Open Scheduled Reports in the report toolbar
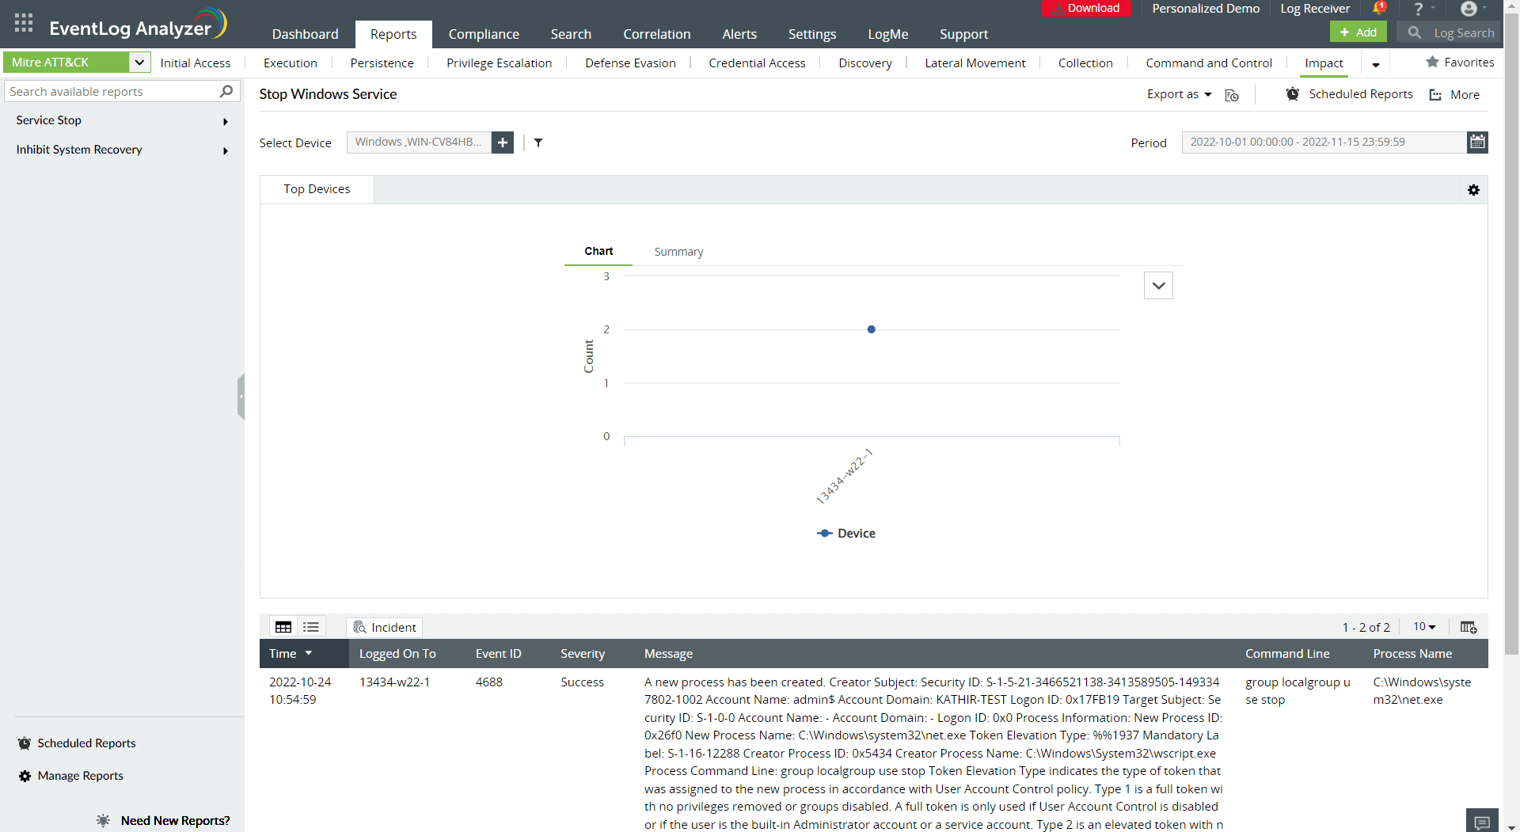Screen dimensions: 1520x832 (1349, 94)
